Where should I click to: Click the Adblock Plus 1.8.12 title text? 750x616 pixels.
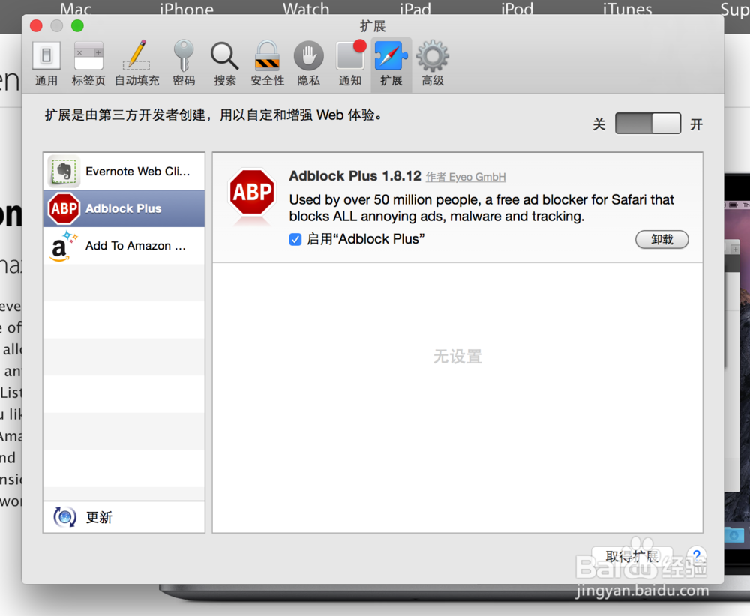[355, 176]
